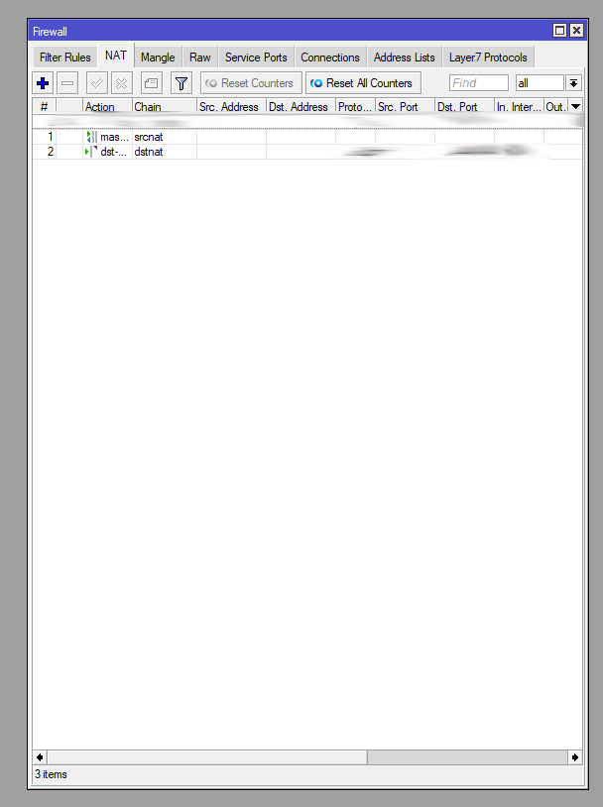Select the NAT tab
The height and width of the screenshot is (807, 603).
[x=116, y=56]
